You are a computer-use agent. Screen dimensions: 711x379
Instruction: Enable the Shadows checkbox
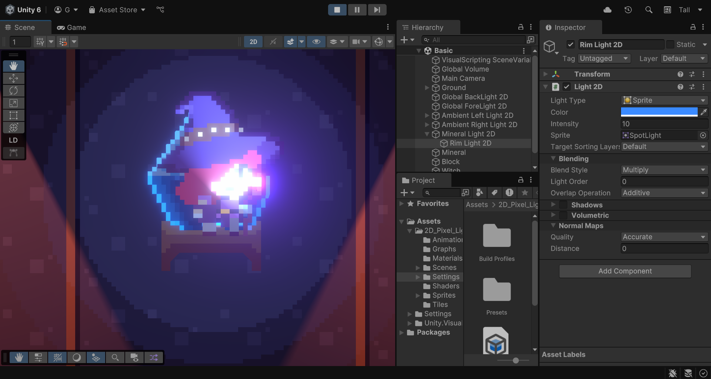563,205
